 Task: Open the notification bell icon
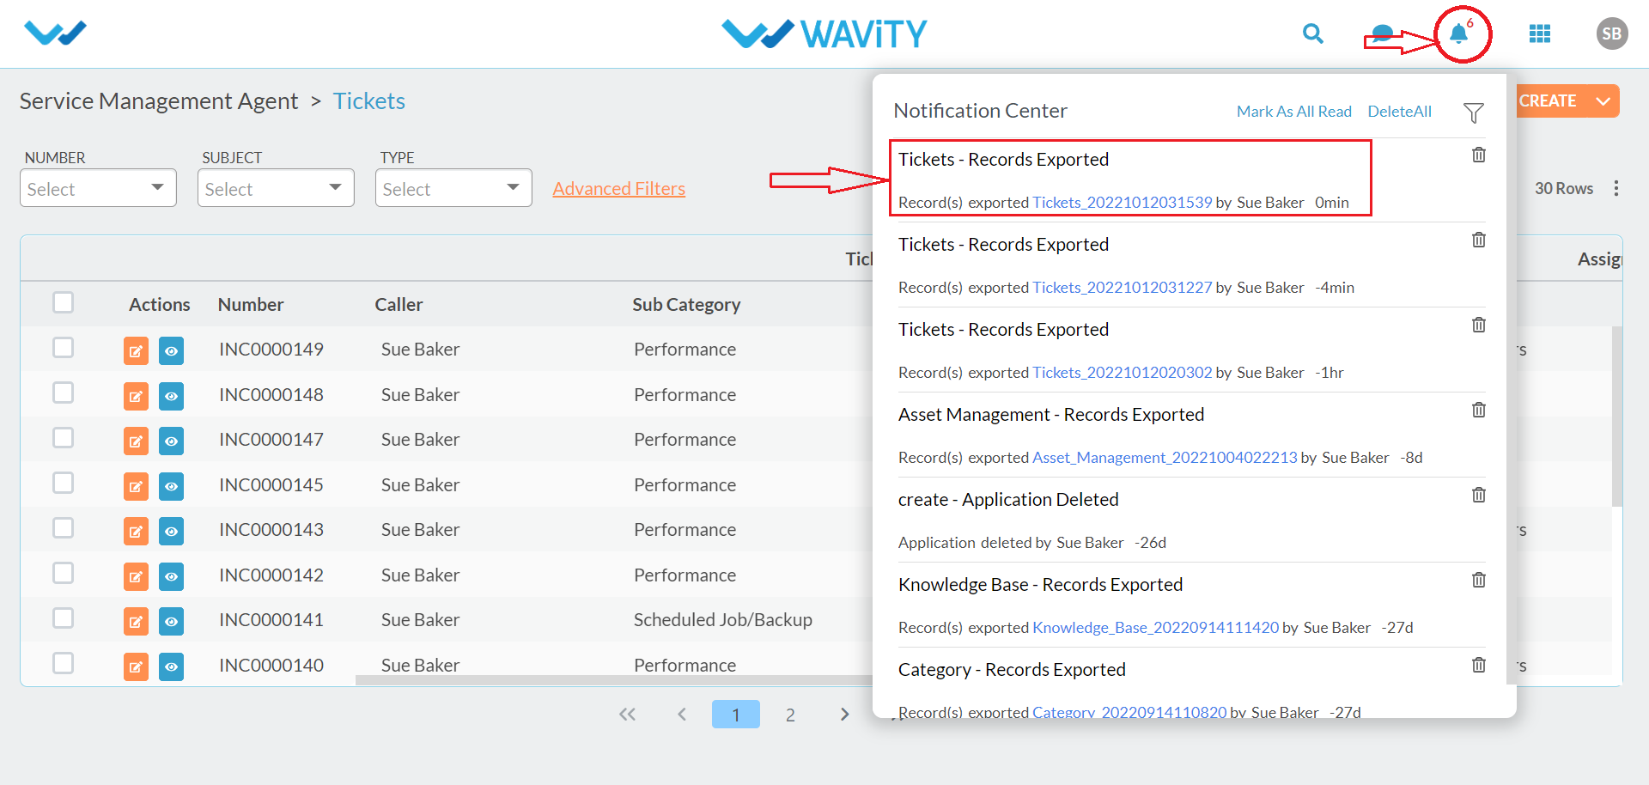click(1458, 33)
